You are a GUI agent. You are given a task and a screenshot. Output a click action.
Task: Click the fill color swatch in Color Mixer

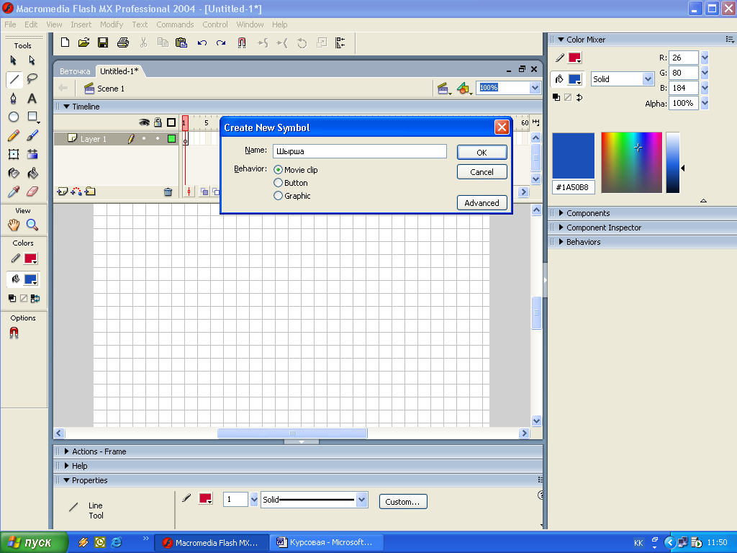pyautogui.click(x=575, y=79)
